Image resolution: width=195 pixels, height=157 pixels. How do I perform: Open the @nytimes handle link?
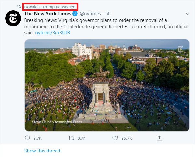point(90,14)
